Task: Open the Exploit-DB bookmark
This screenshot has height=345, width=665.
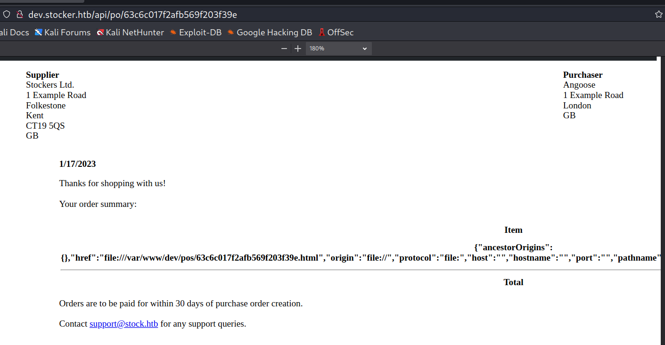Action: (196, 33)
